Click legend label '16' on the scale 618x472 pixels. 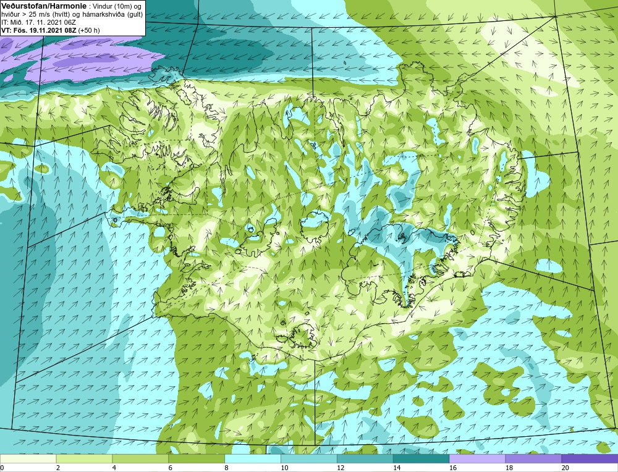point(452,468)
